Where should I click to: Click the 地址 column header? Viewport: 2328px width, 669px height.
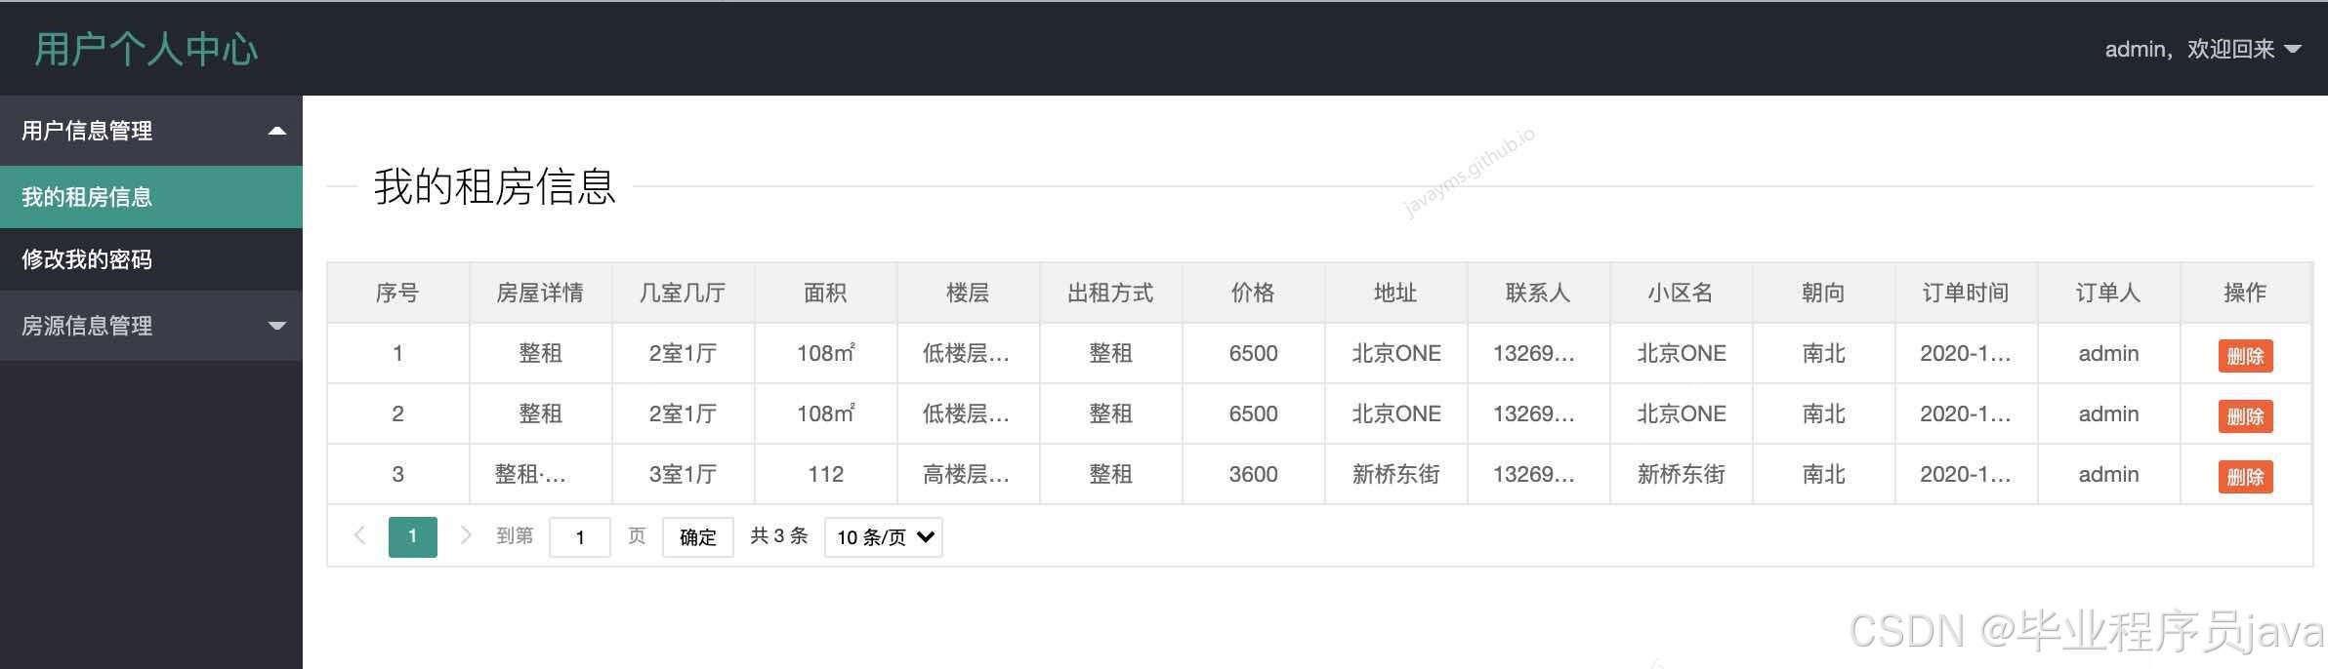coord(1395,293)
